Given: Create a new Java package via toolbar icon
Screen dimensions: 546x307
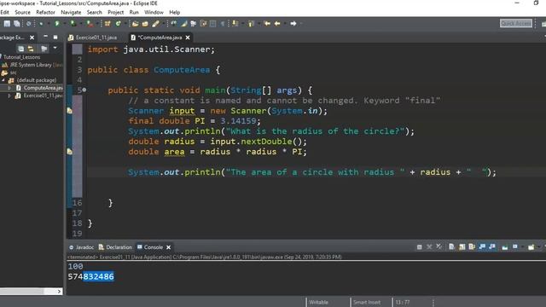Looking at the screenshot, I should pos(107,23).
